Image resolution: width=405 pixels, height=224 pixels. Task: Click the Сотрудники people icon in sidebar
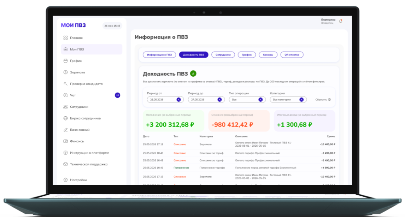tap(66, 107)
